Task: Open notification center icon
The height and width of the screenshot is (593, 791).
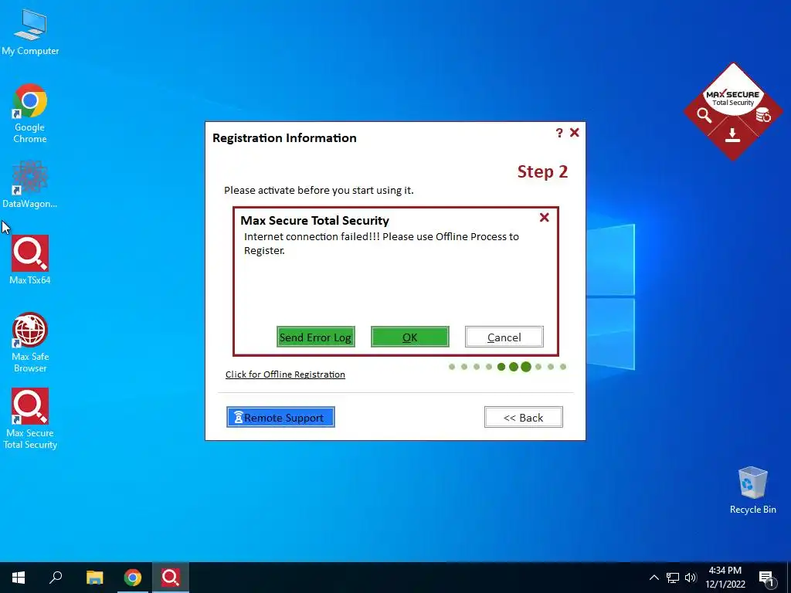Action: (x=767, y=578)
